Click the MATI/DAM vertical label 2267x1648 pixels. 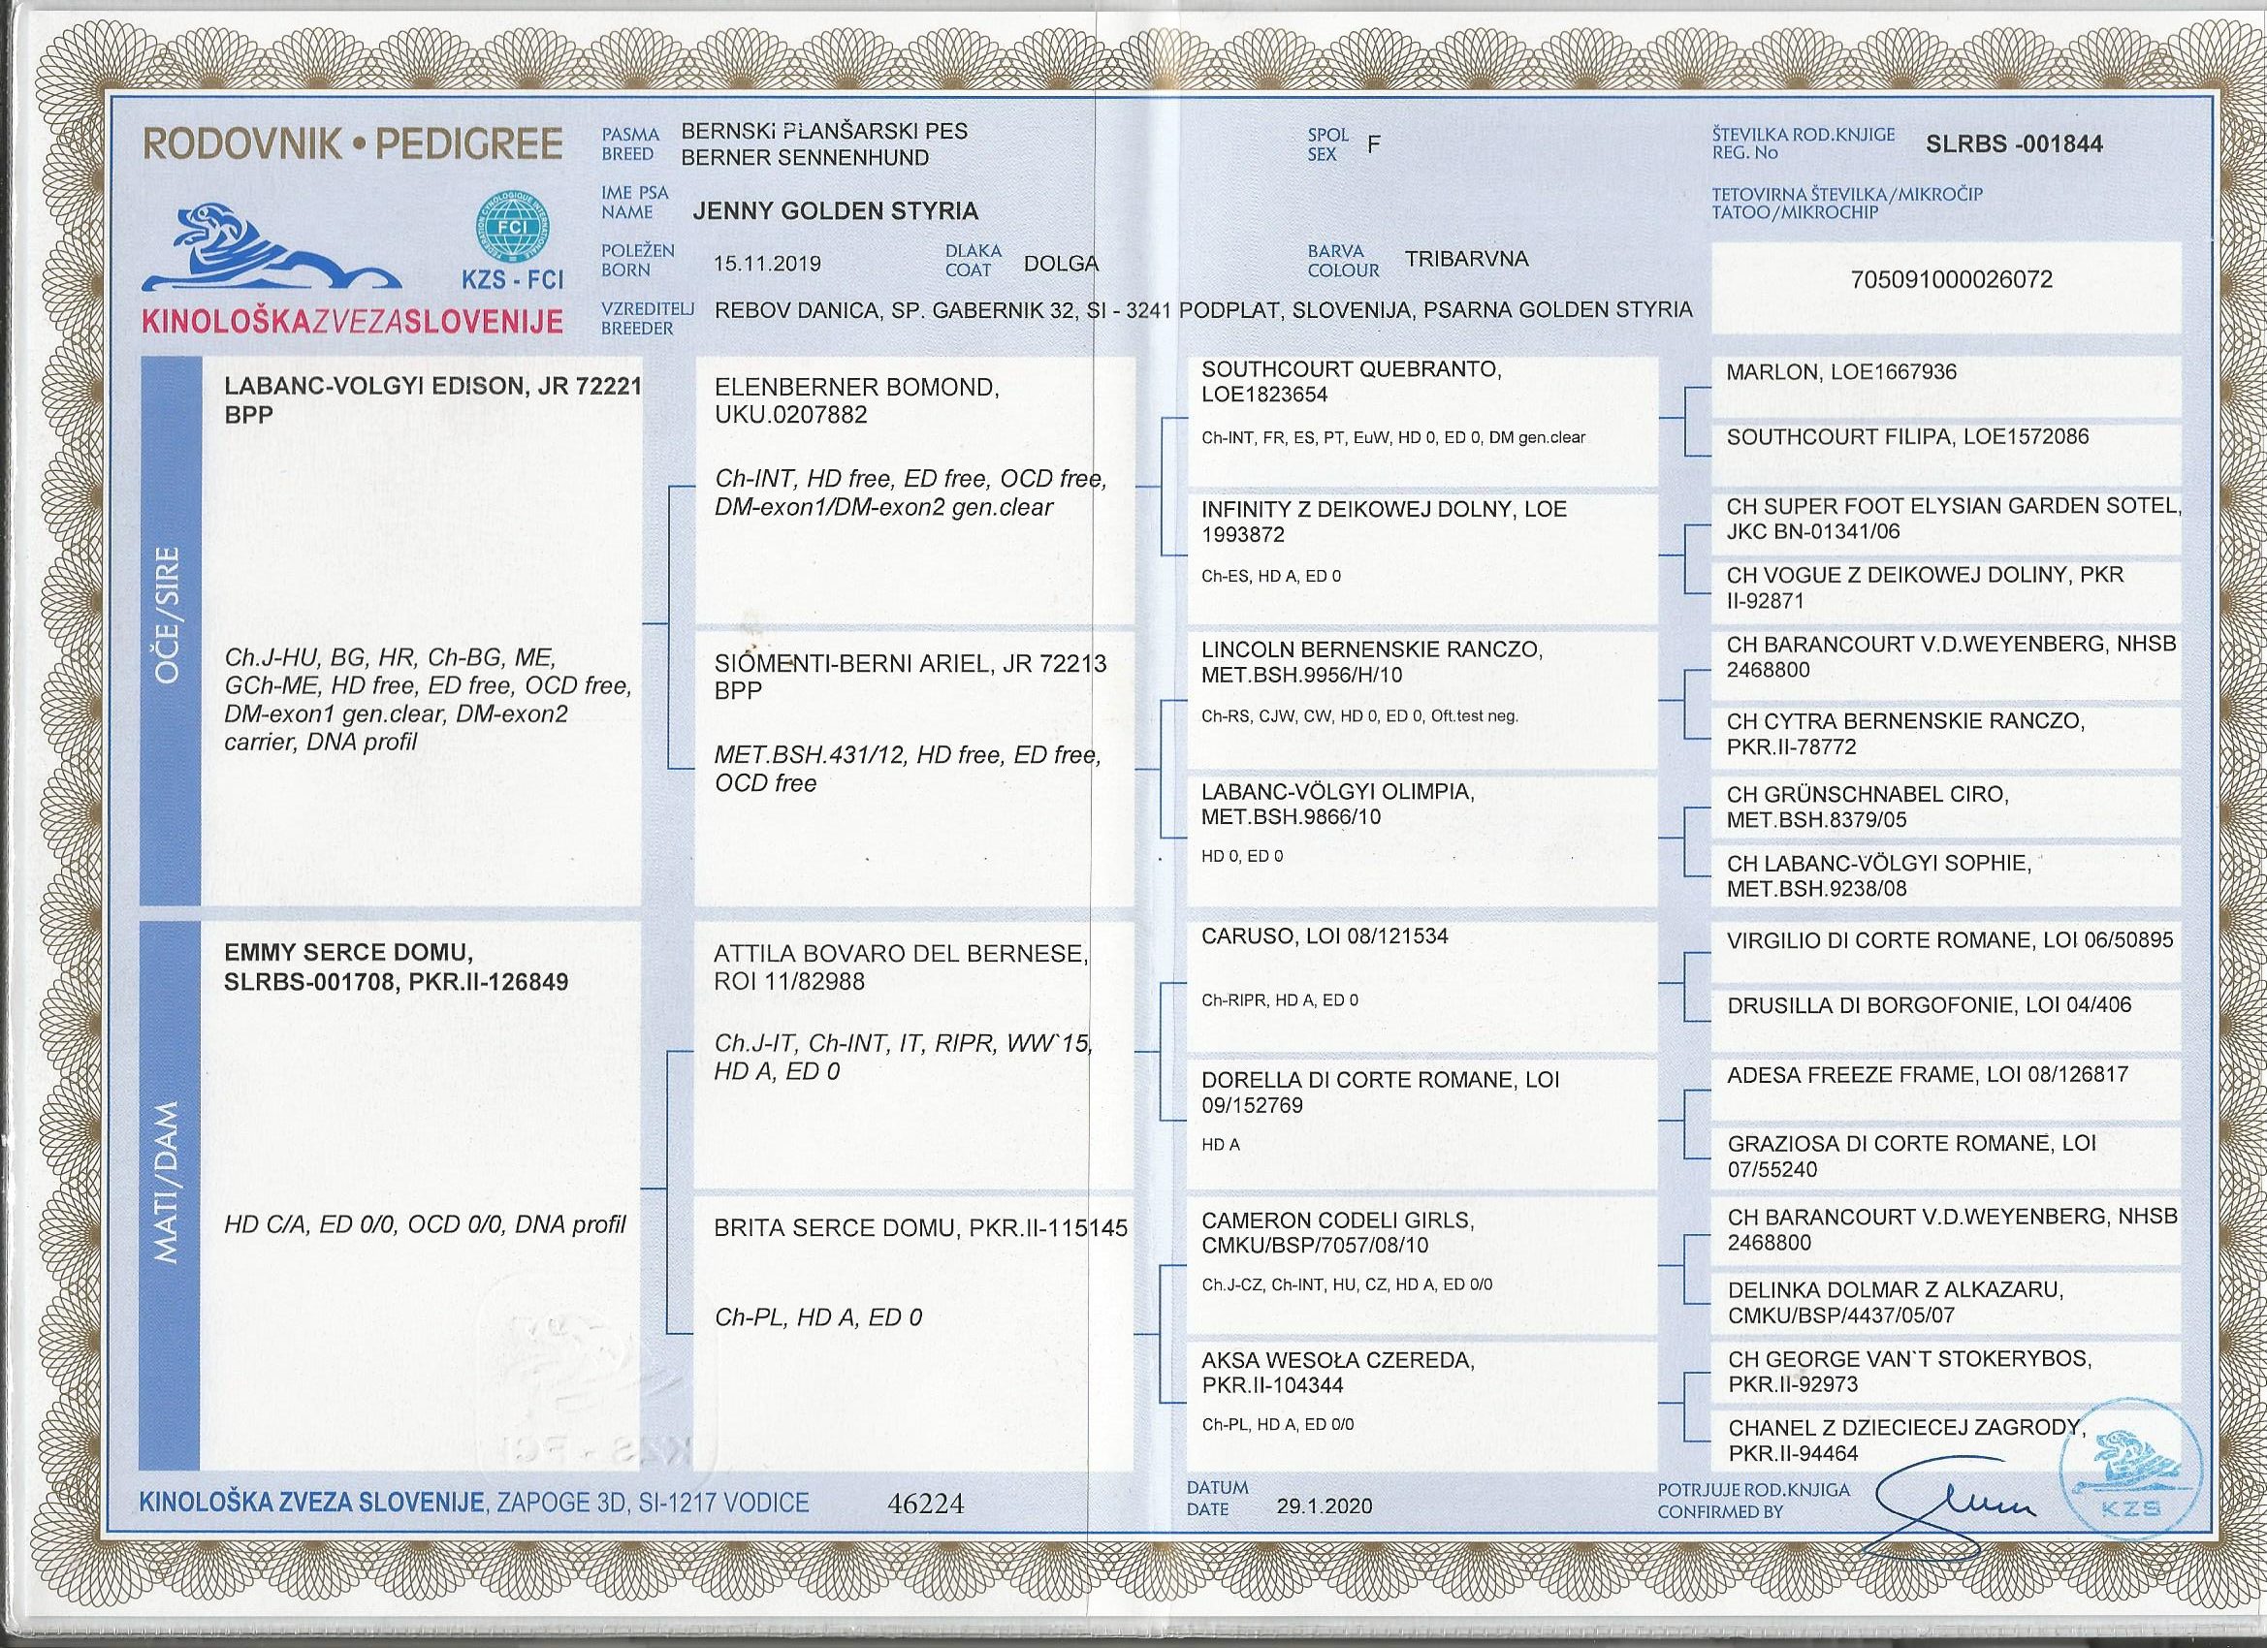pyautogui.click(x=167, y=1182)
